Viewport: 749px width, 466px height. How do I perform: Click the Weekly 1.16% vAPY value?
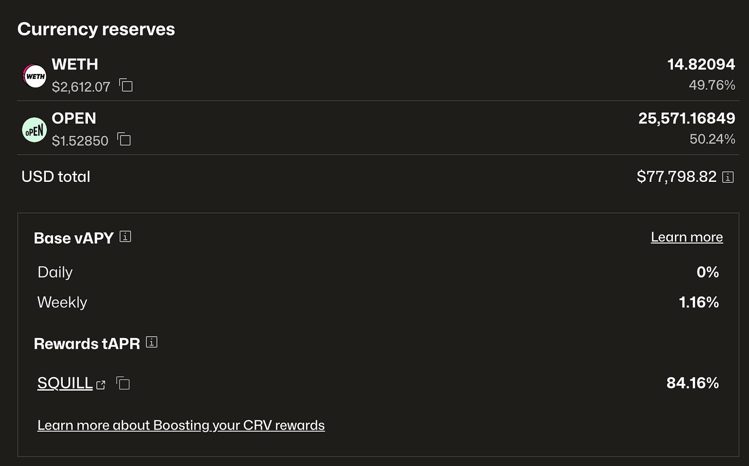(699, 302)
